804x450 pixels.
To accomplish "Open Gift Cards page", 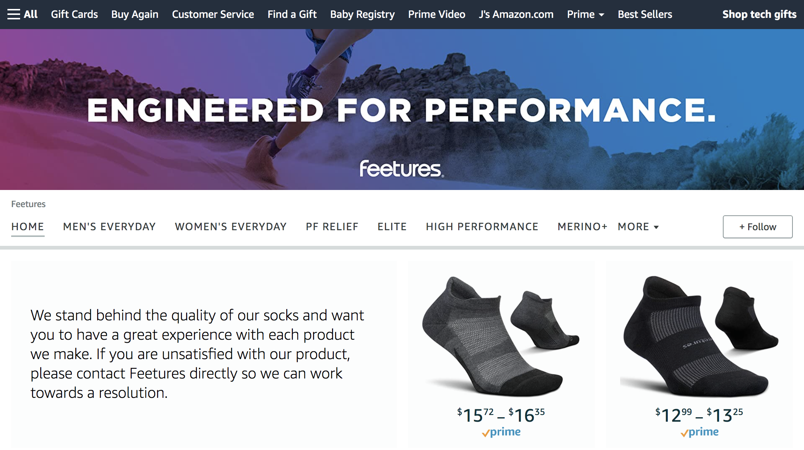I will 74,14.
